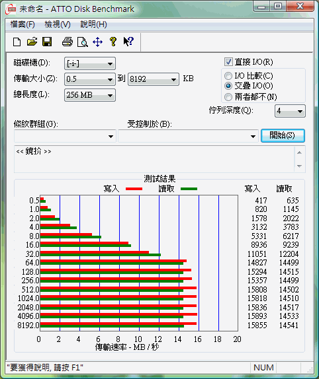Save results with the floppy disk icon

[x=47, y=42]
